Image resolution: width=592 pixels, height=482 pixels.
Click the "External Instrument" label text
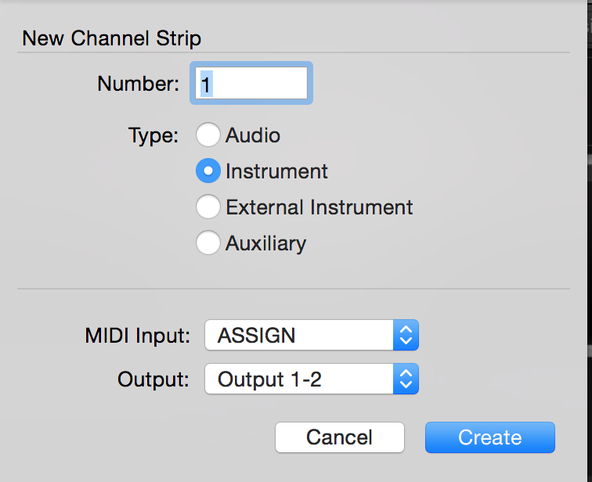tap(319, 207)
